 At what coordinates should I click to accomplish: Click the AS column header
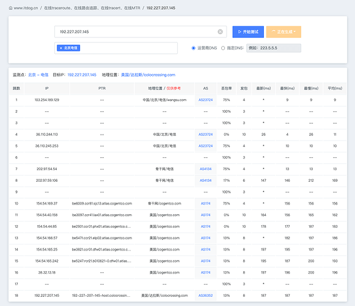pyautogui.click(x=205, y=89)
